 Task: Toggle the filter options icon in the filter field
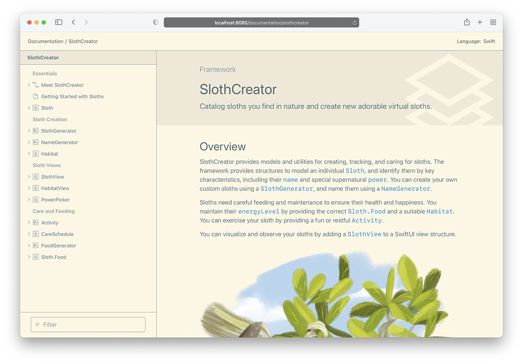37,324
